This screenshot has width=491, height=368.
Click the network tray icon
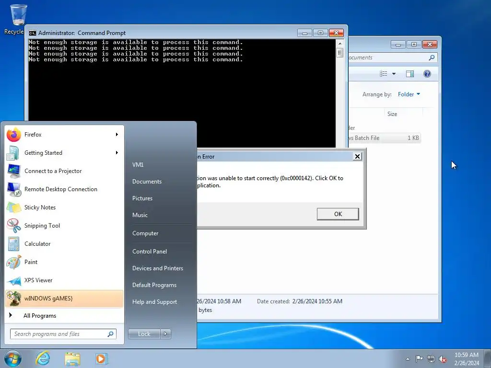click(x=431, y=359)
